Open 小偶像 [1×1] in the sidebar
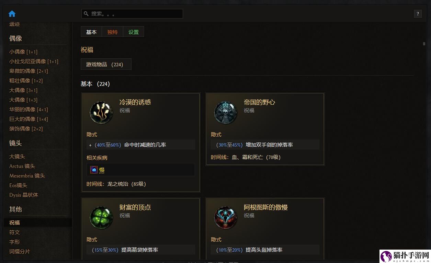 point(23,52)
